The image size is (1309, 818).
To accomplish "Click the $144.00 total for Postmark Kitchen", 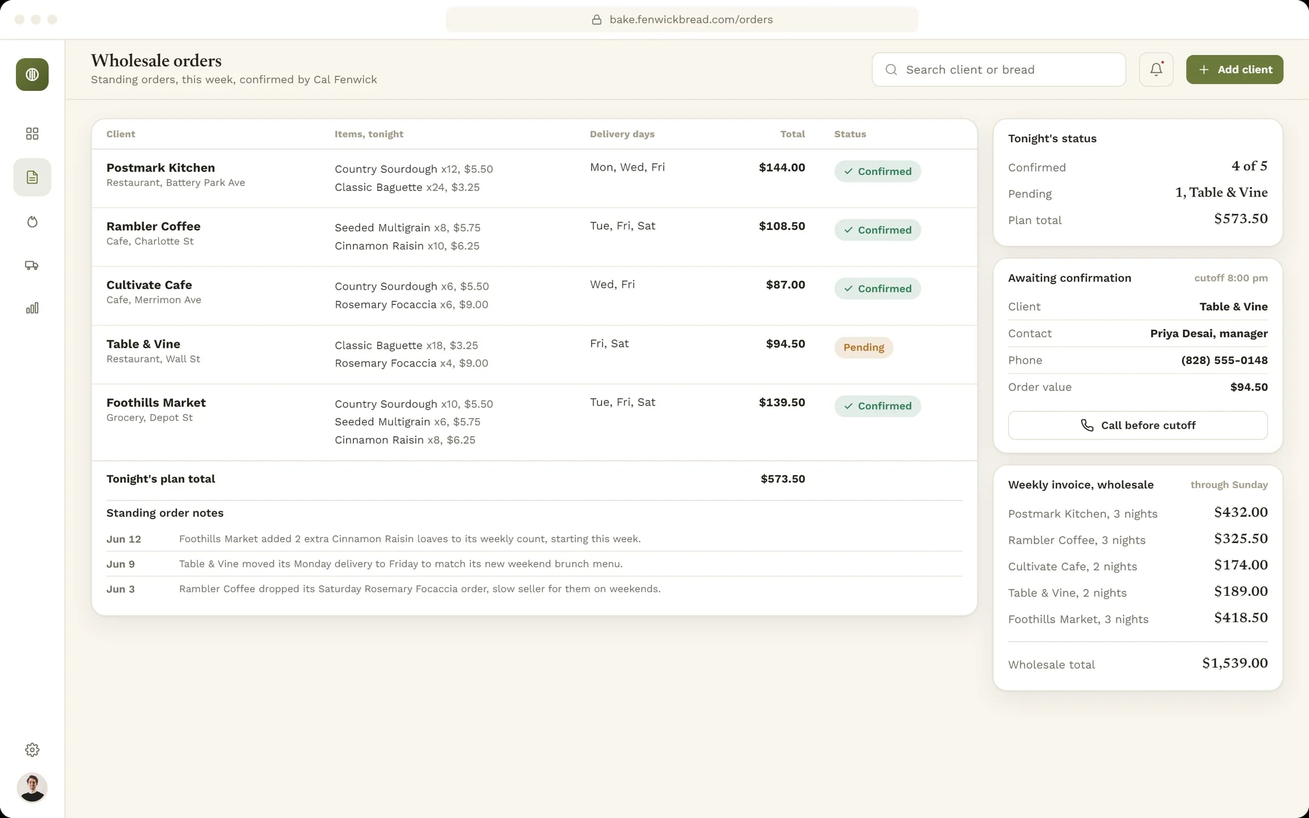I will click(782, 167).
